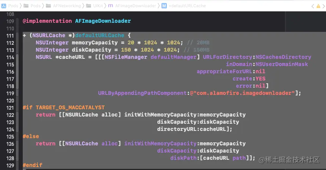The image size is (326, 170).
Task: Click NSCachesDirectory constant
Action: [284, 57]
